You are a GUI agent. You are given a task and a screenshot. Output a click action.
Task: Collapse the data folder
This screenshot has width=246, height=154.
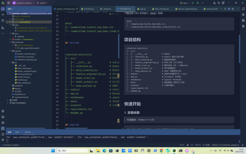pos(10,25)
